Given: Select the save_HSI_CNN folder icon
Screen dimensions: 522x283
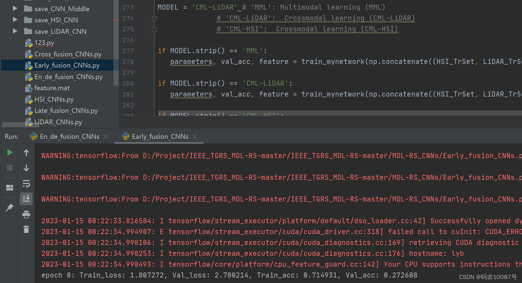Looking at the screenshot, I should click(x=28, y=20).
